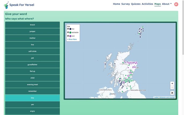
Task: Select the word yes
Action: click(x=32, y=105)
